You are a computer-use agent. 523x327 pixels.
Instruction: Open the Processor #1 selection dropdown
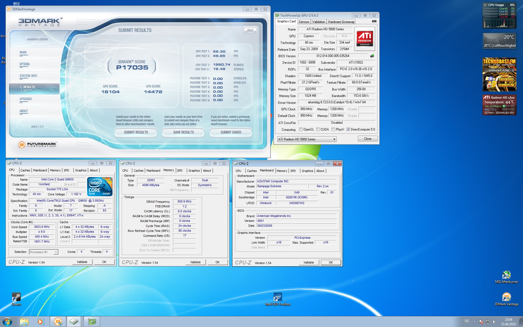[x=44, y=252]
